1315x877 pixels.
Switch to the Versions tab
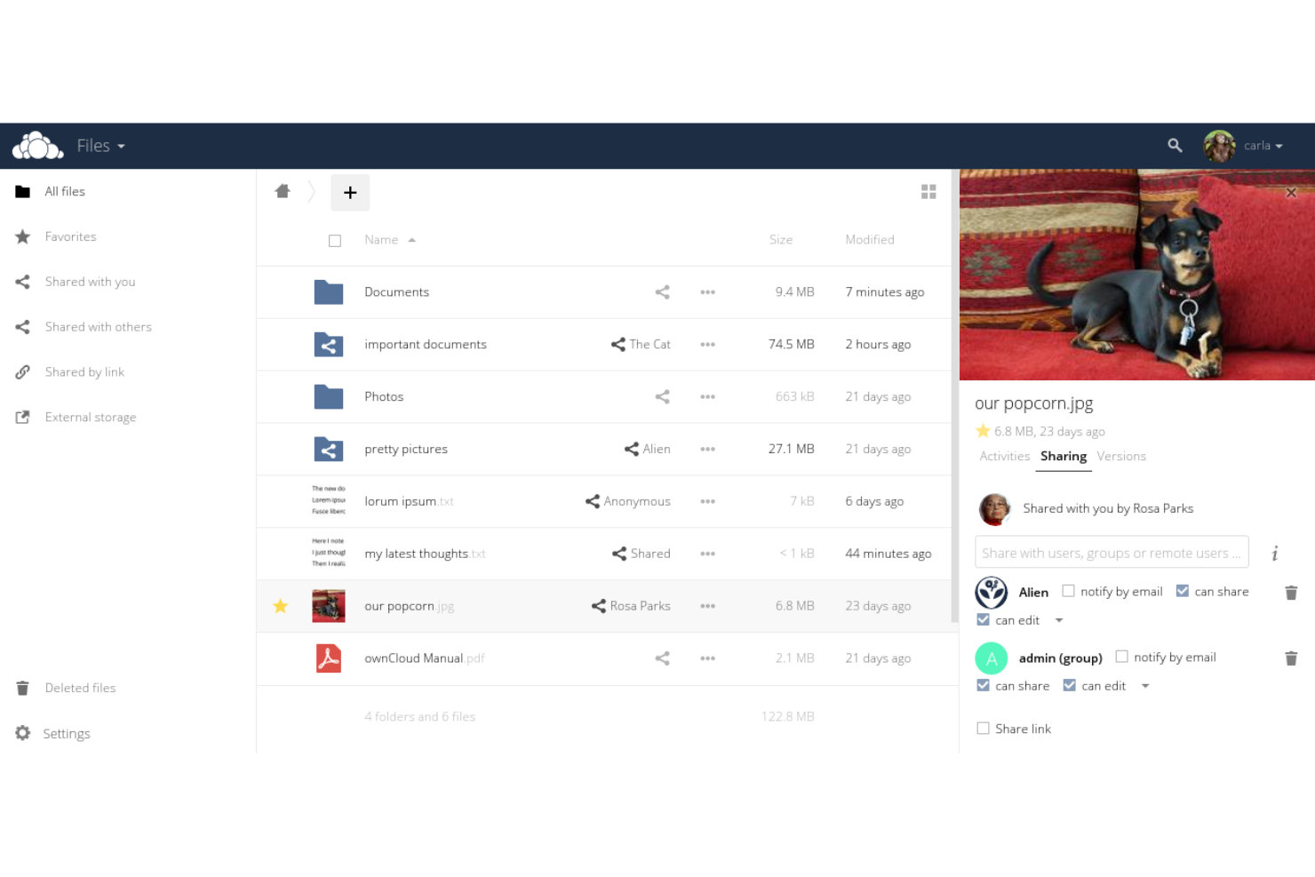click(1120, 456)
